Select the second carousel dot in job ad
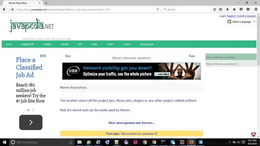Image resolution: width=260 pixels, height=146 pixels. pos(33,110)
